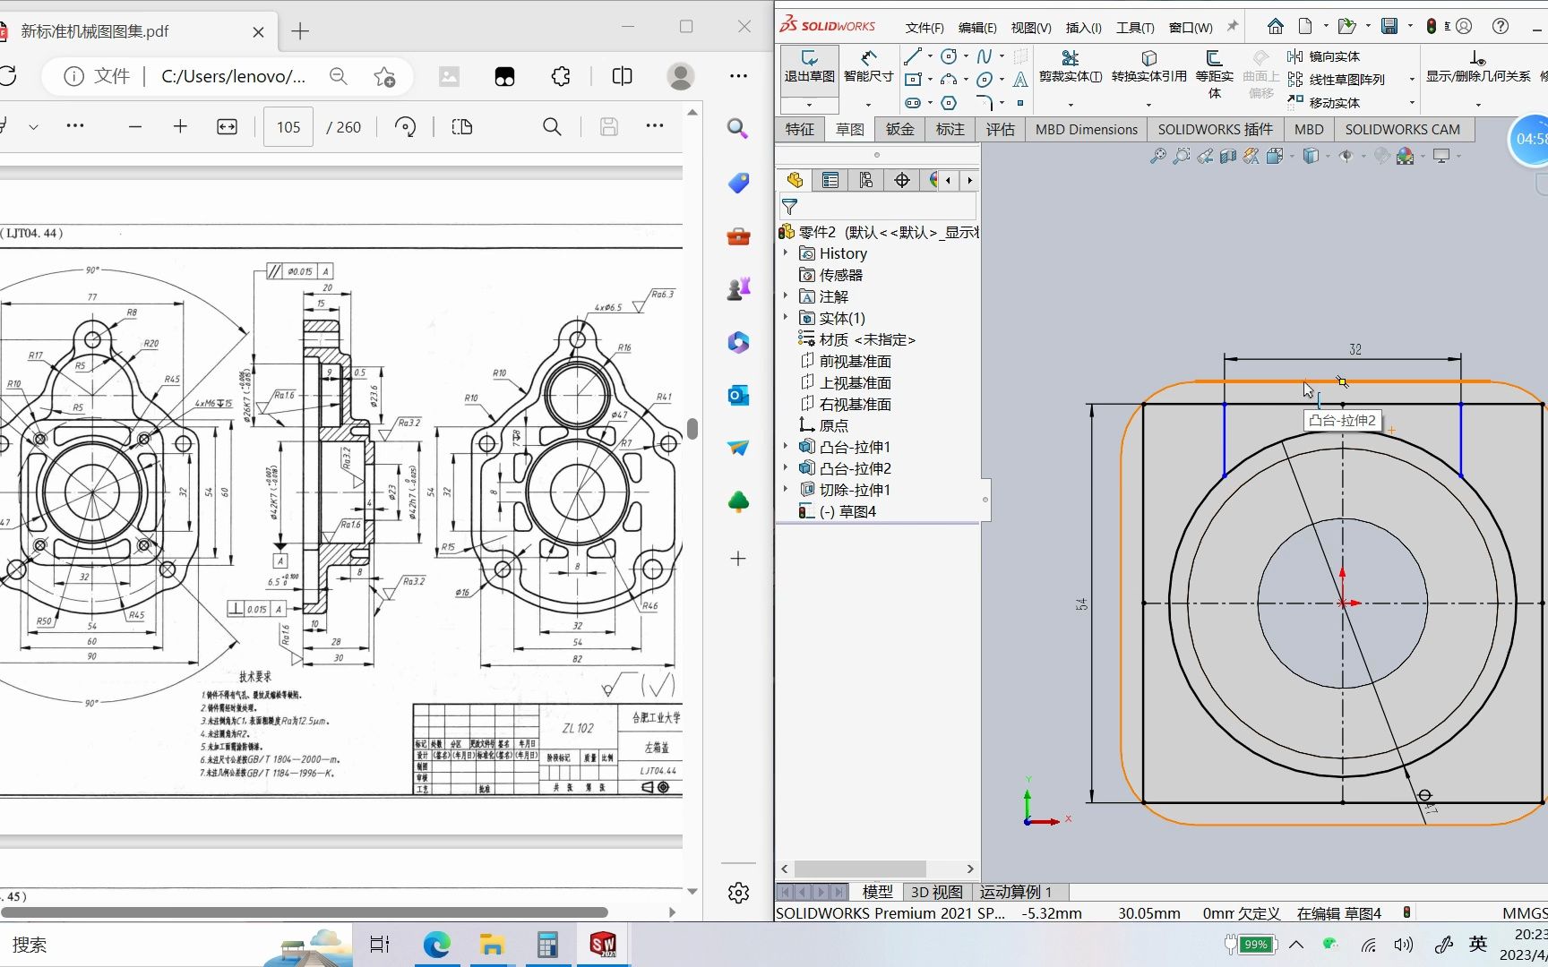Open the ConfigurationManager tab
Screen dimensions: 1548x967
[866, 180]
